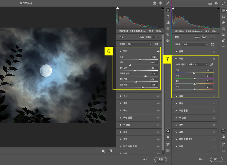This screenshot has width=227, height=165.
Task: Select the Edit sliders tool in left toolstrip
Action: [x=168, y=10]
